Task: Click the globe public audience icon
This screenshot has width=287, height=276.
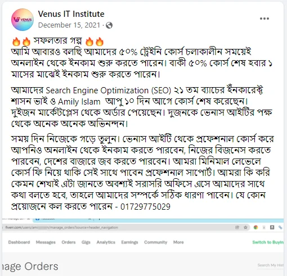Action: coord(109,25)
